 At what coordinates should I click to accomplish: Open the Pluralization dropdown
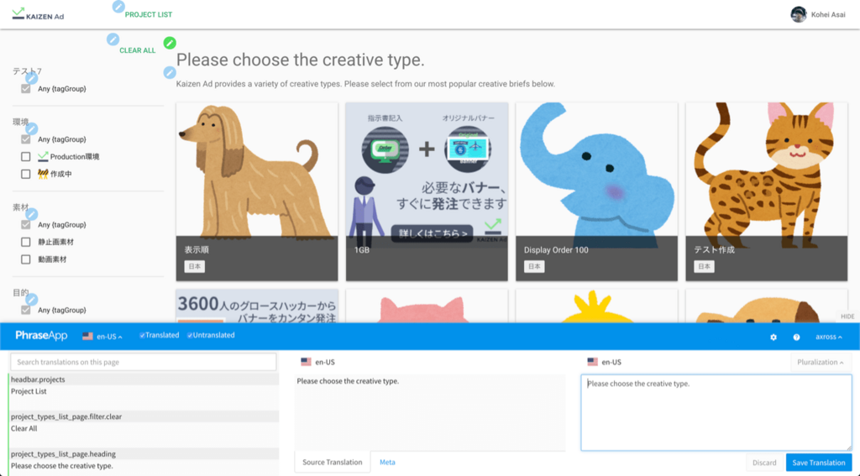click(x=821, y=362)
